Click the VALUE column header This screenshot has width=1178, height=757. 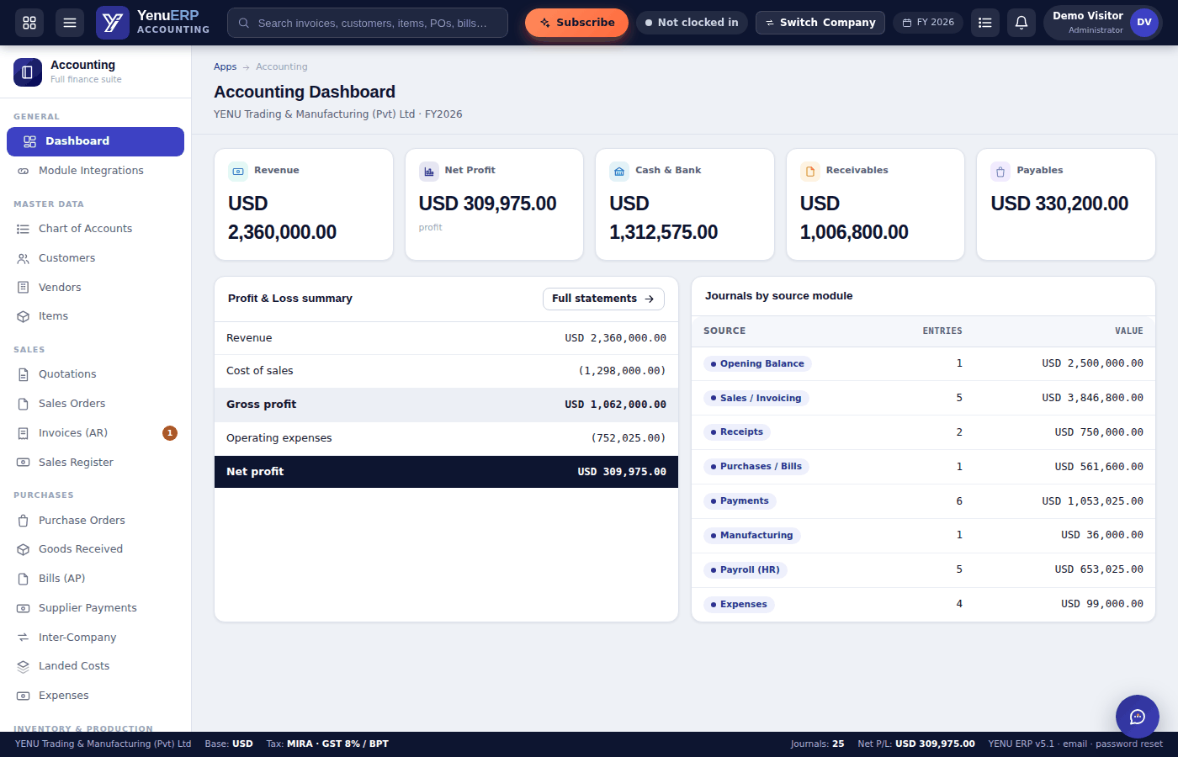[x=1129, y=331]
